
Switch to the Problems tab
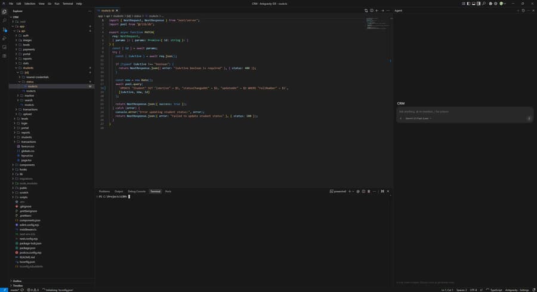point(104,191)
